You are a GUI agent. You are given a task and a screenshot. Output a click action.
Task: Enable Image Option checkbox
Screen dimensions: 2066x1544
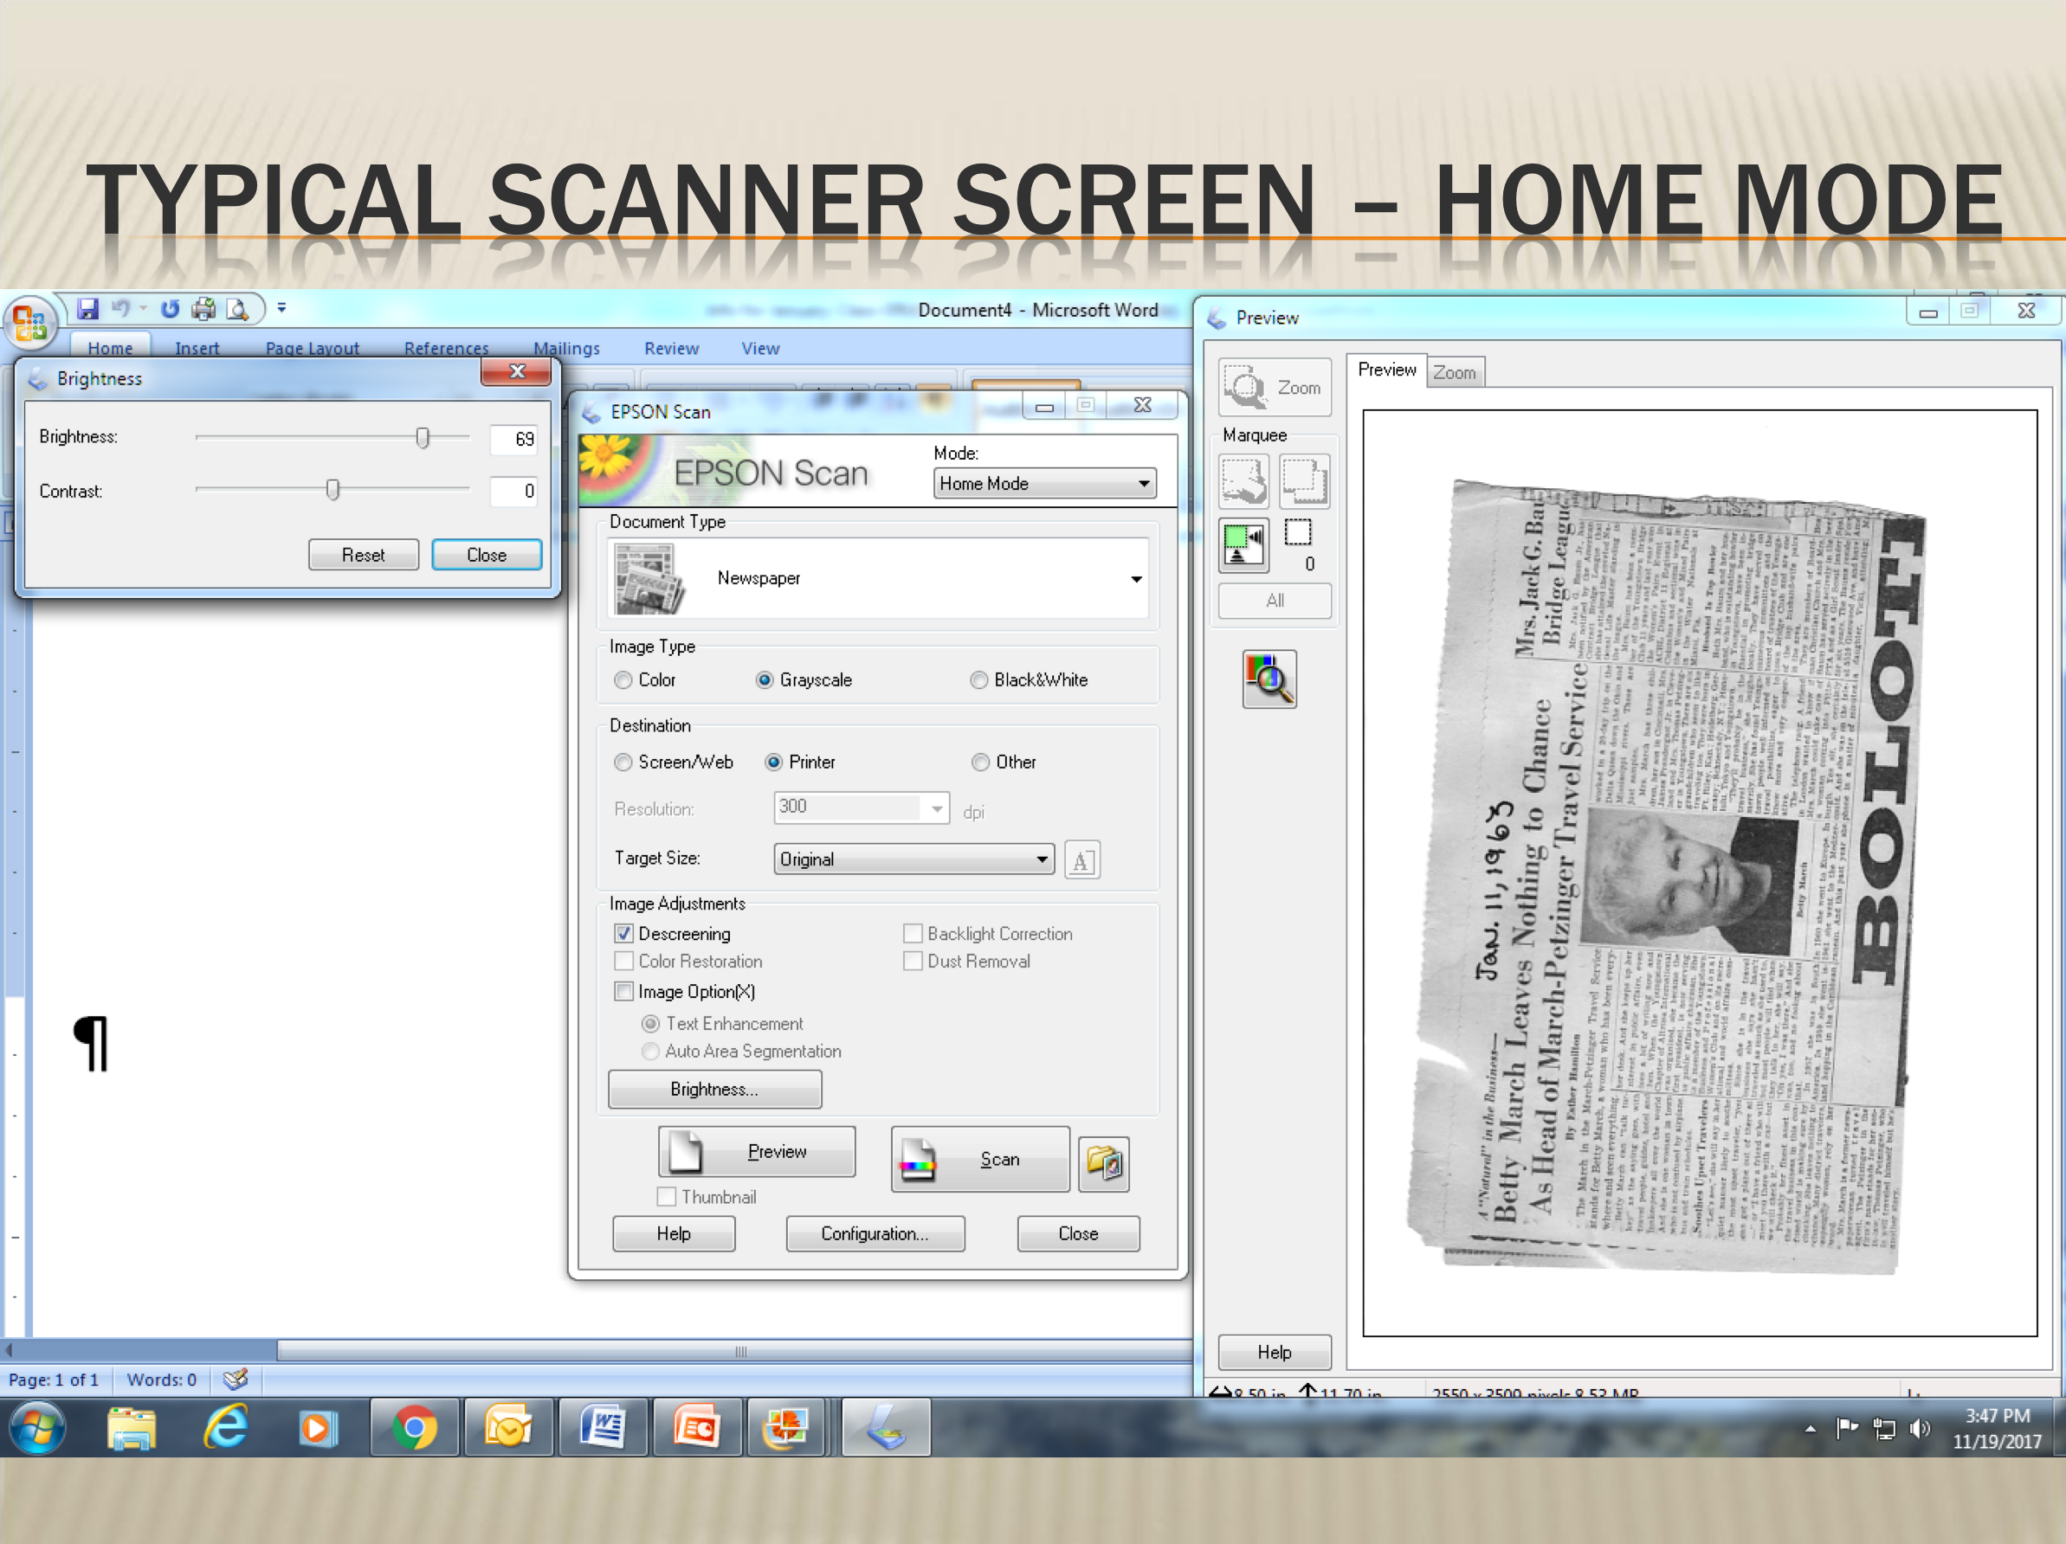pyautogui.click(x=624, y=991)
